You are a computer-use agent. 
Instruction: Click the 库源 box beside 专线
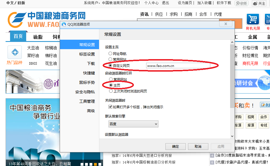pyautogui.click(x=251, y=125)
